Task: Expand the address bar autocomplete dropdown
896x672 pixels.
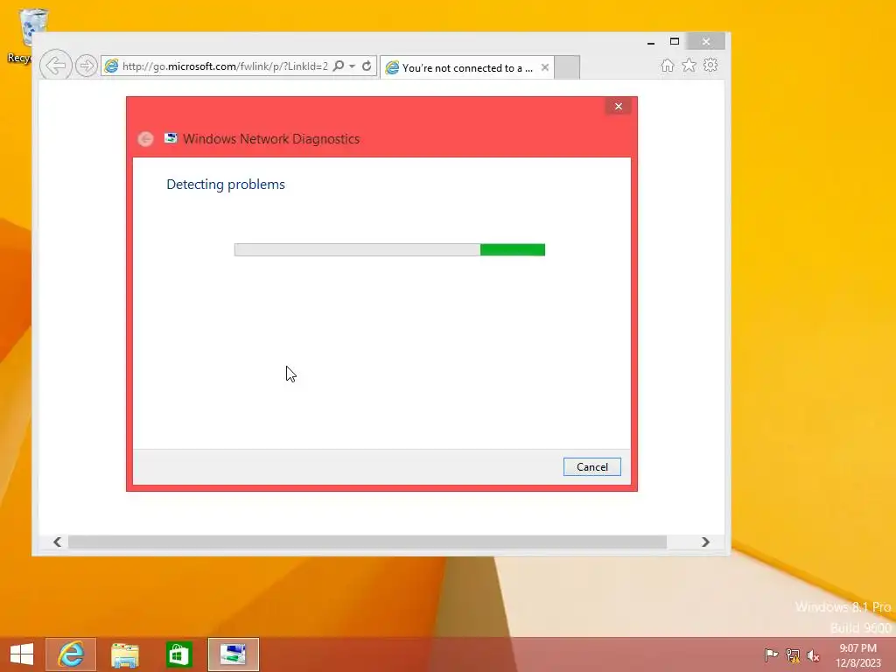Action: click(353, 66)
